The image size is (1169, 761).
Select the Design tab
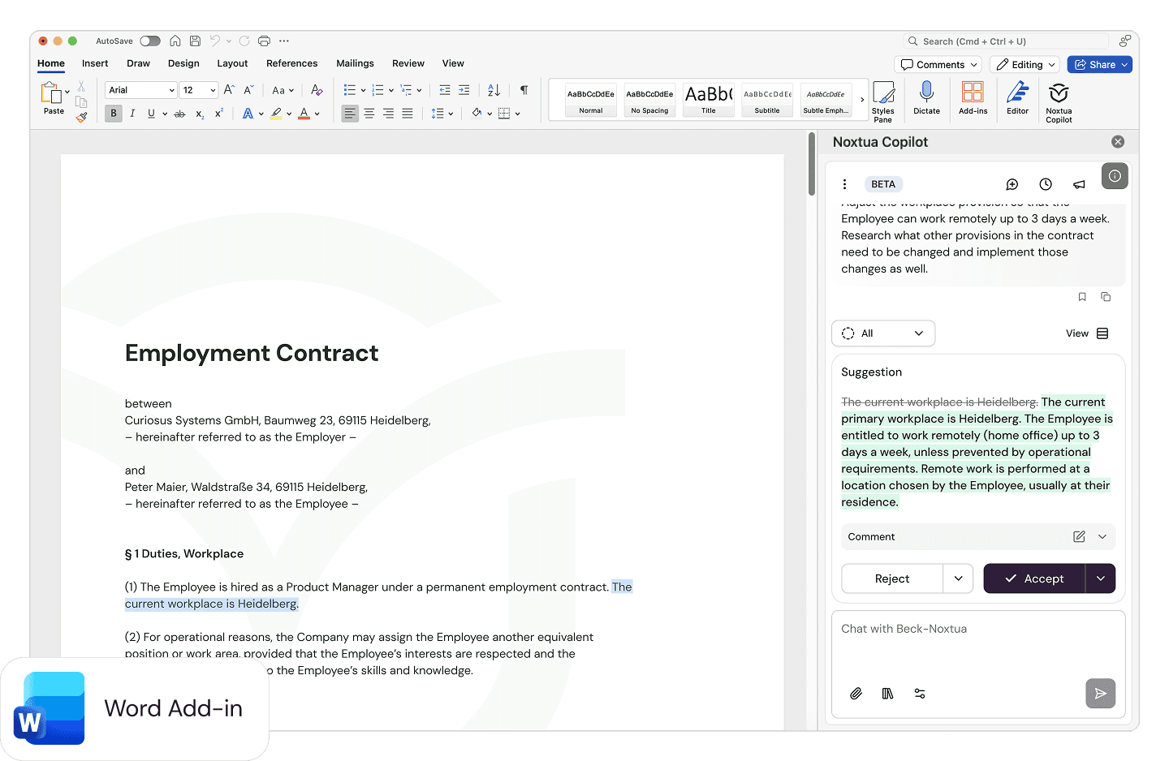(183, 63)
